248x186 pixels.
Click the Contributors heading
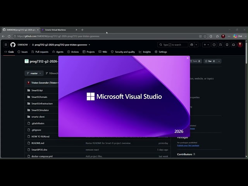(x=184, y=154)
